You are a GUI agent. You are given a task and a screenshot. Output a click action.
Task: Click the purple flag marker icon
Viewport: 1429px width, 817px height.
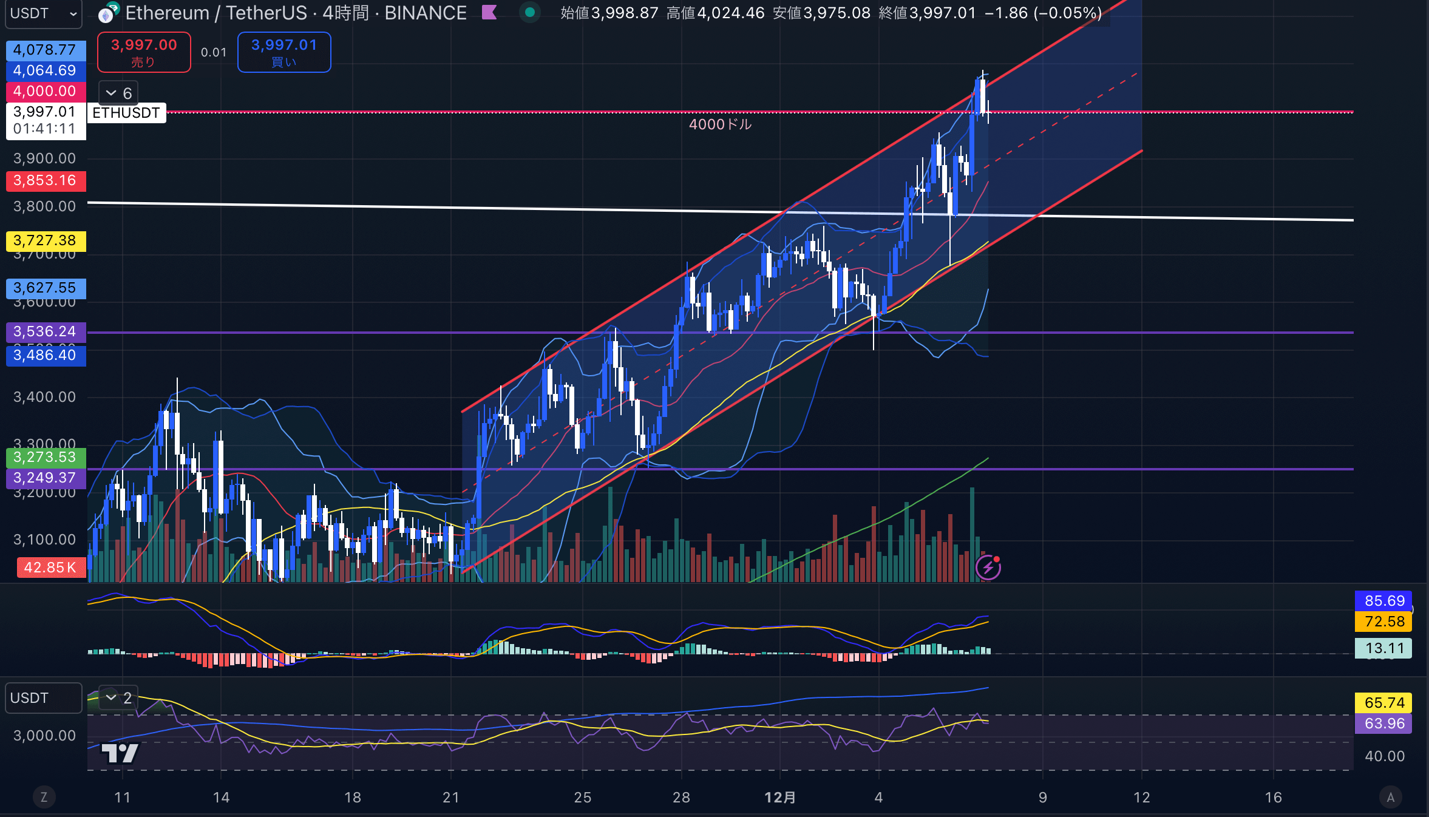(x=489, y=12)
